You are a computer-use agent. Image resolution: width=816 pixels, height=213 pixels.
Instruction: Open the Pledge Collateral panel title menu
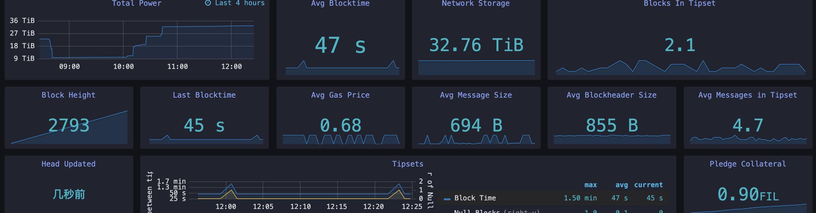click(748, 164)
